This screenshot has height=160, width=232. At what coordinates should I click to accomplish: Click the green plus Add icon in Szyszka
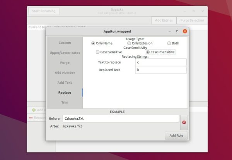[34, 110]
